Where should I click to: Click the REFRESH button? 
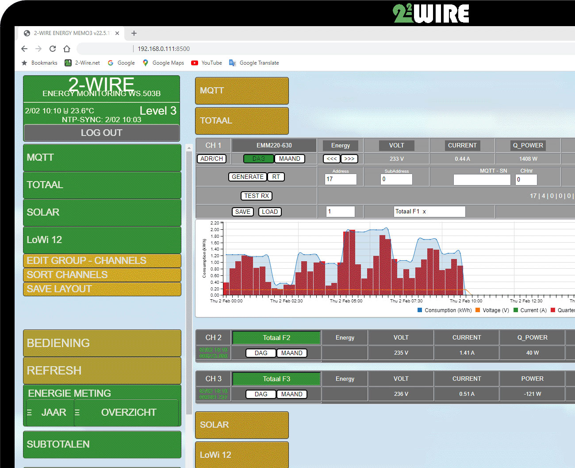point(102,371)
